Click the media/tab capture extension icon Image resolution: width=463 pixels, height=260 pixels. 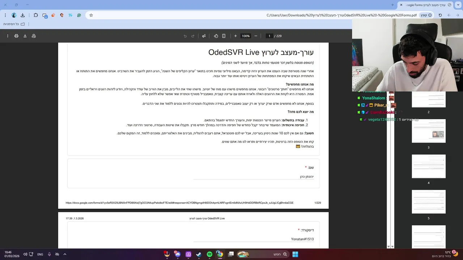44,15
